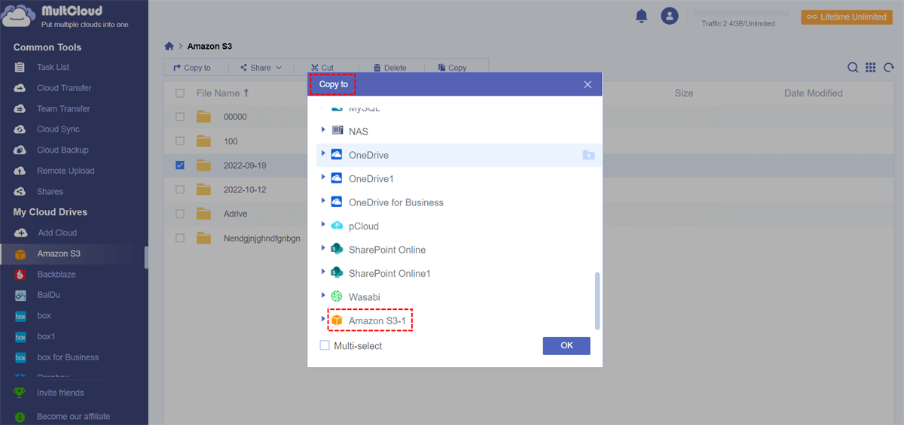The width and height of the screenshot is (904, 425).
Task: Go to home breadcrumb icon
Action: point(169,47)
